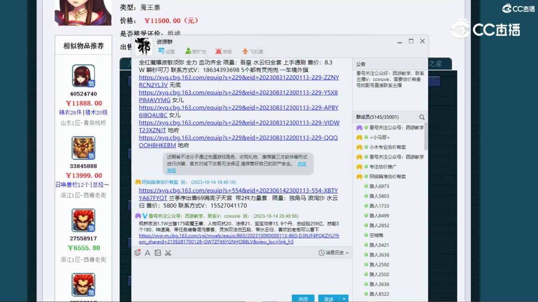
Task: Select member 路人6973
Action: (379, 186)
